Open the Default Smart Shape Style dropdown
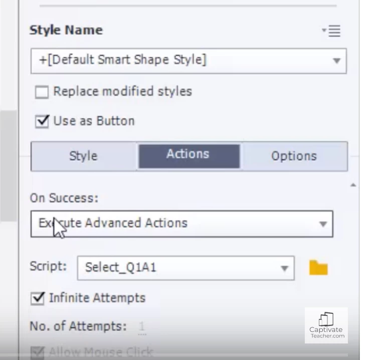Image resolution: width=384 pixels, height=360 pixels. 188,61
